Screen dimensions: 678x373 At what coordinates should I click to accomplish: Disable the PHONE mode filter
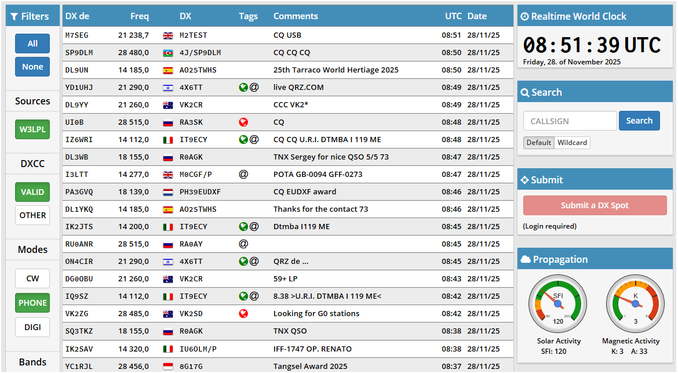(x=32, y=303)
